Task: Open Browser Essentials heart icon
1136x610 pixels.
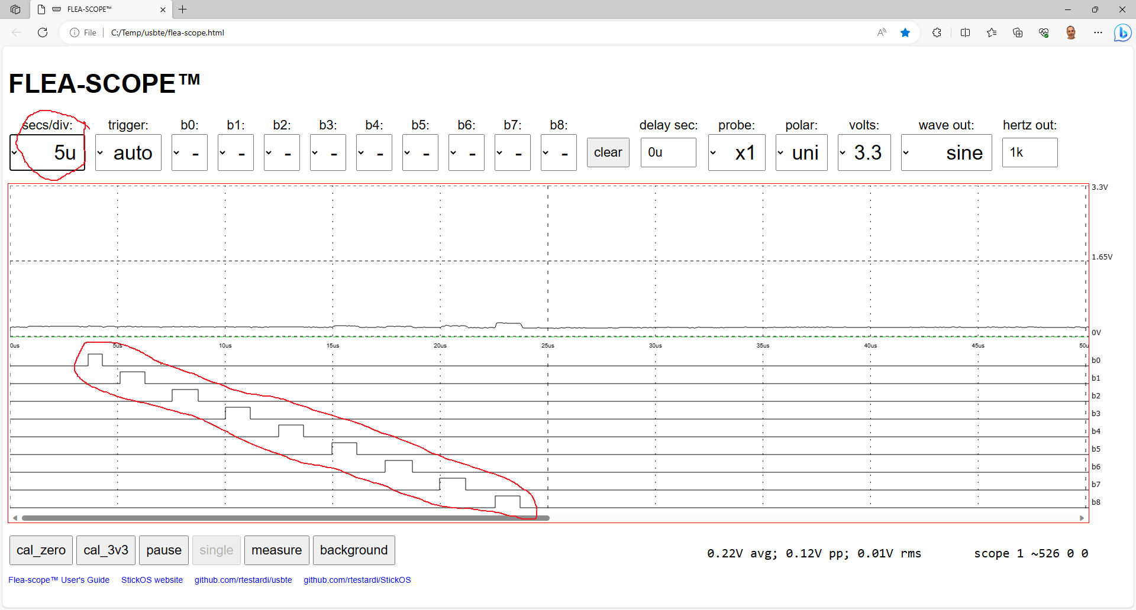Action: tap(1044, 33)
